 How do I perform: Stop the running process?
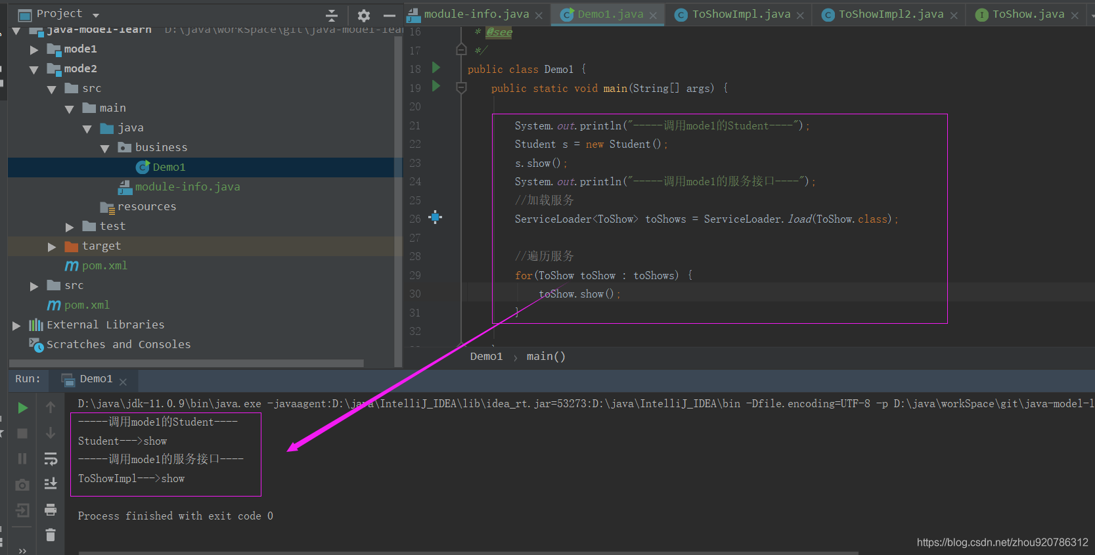[22, 433]
